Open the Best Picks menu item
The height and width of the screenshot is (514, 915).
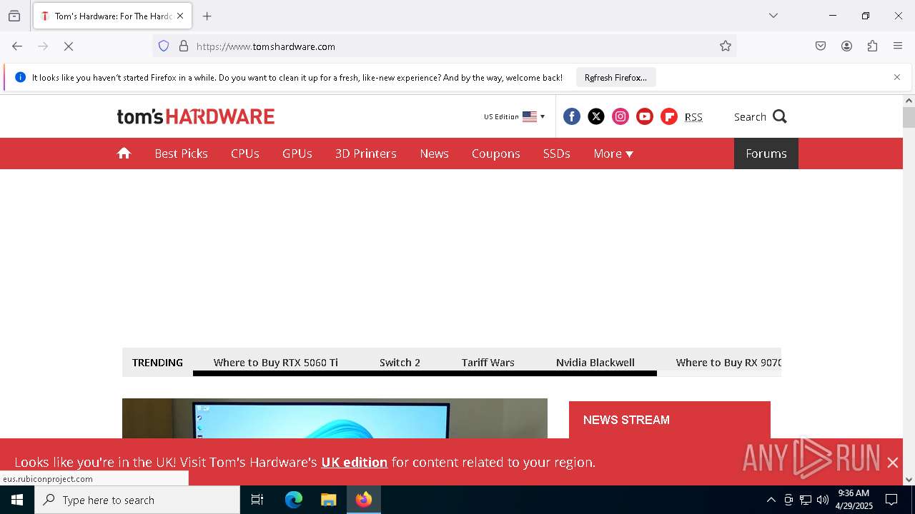[182, 153]
